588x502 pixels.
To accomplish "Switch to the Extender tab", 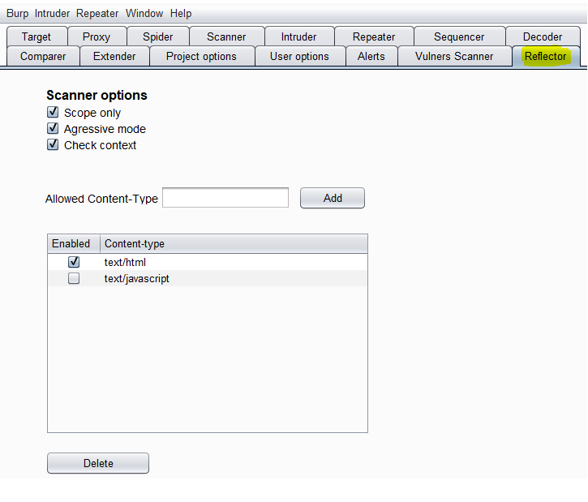I will point(114,56).
